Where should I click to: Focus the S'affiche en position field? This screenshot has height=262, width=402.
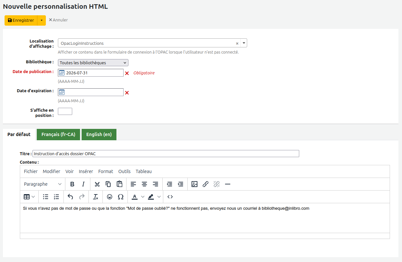65,111
